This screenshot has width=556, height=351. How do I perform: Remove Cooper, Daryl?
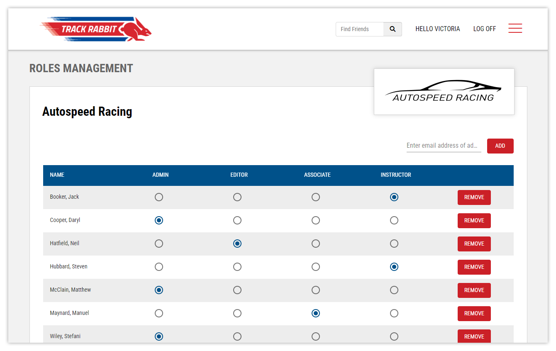(474, 221)
